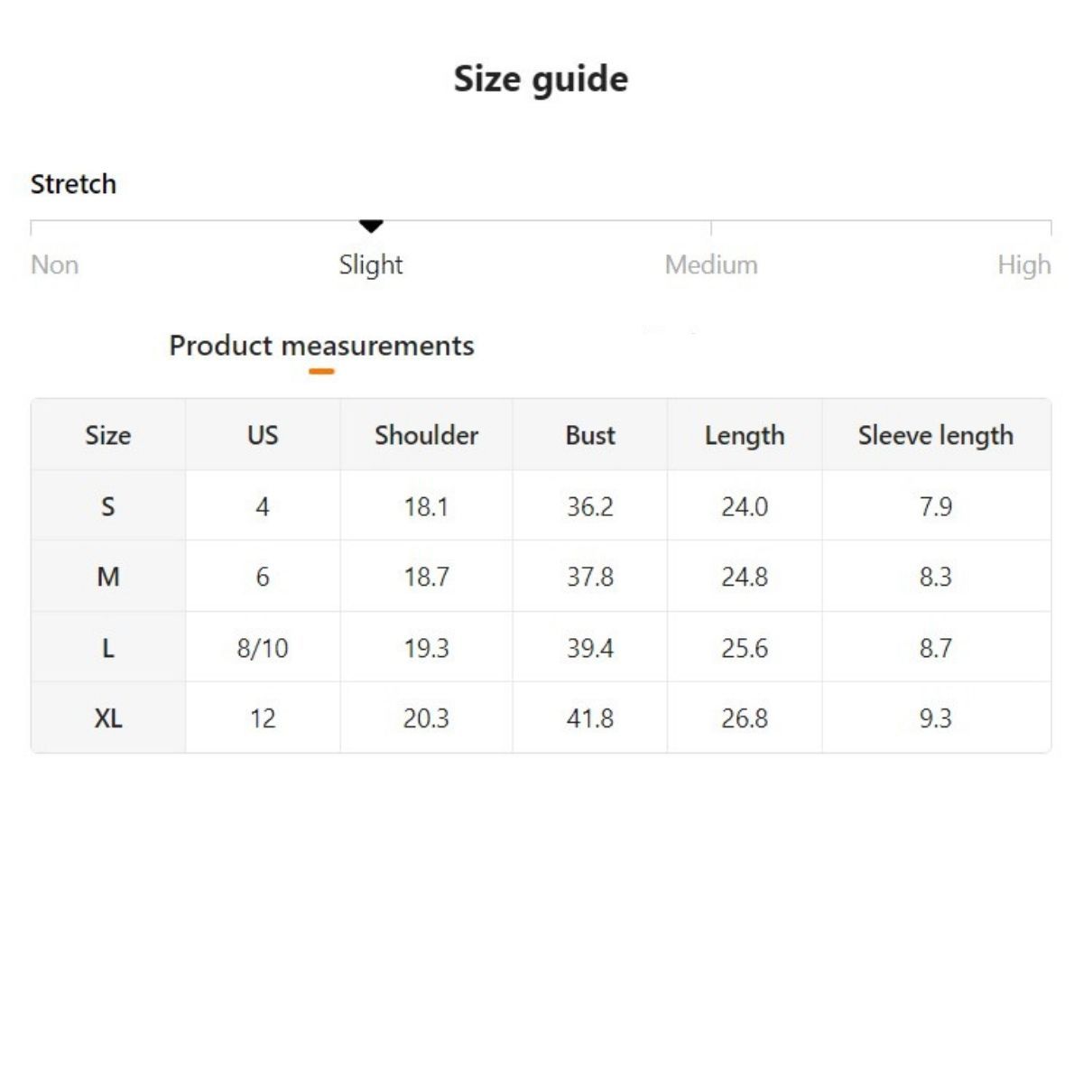Click the 41.8 bust measurement cell

[x=590, y=718]
